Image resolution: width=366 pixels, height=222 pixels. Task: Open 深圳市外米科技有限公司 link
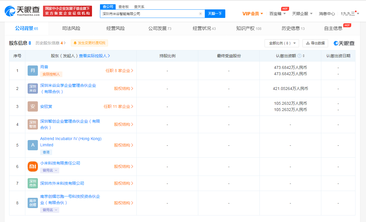point(62,183)
